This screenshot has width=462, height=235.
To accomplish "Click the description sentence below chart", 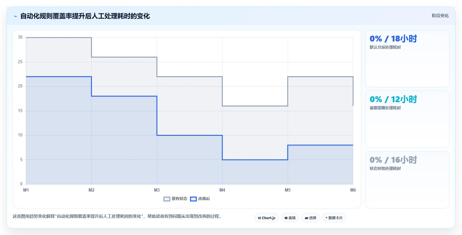I will pyautogui.click(x=117, y=216).
